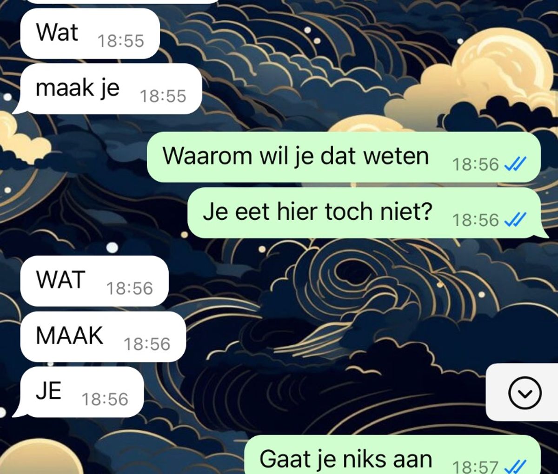Tap read checkmarks on 'Je eet hier toch niet?'

515,219
